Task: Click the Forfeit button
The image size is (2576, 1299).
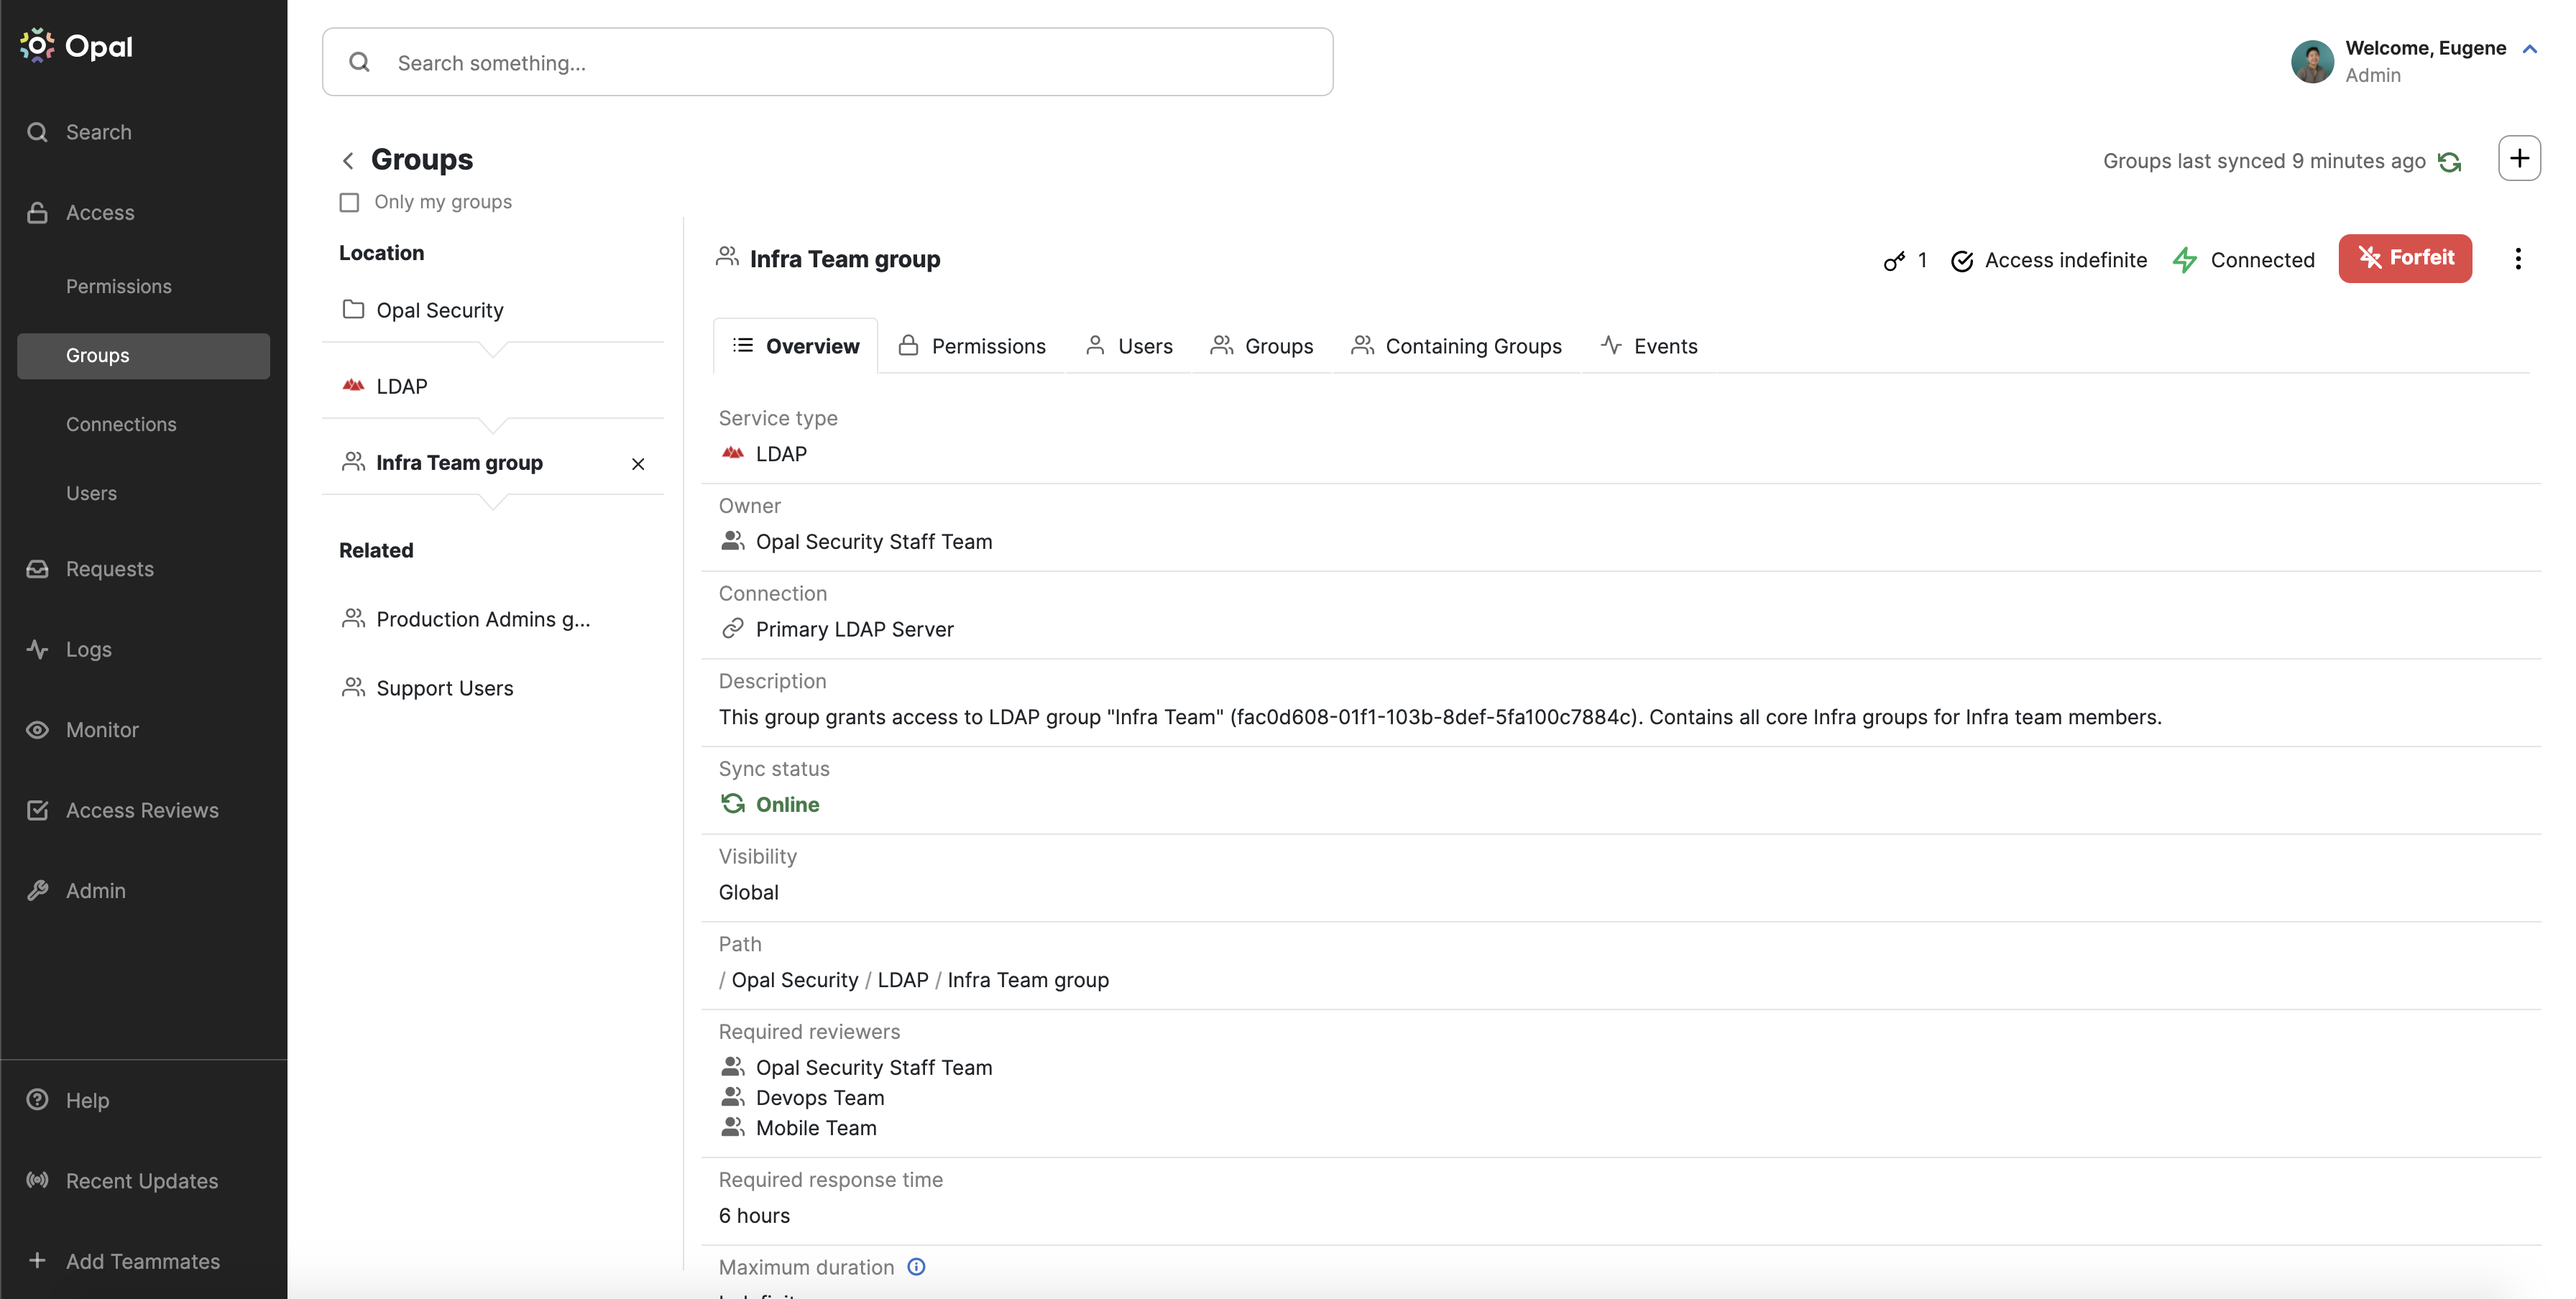Action: [x=2404, y=259]
